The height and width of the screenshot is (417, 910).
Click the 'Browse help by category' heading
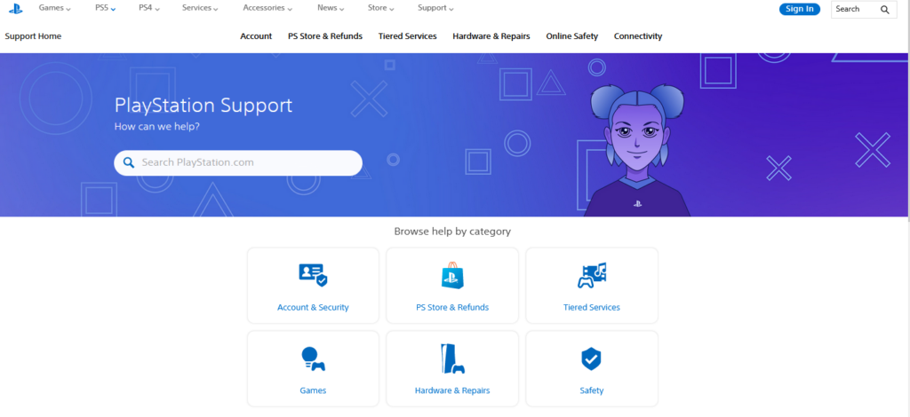pyautogui.click(x=452, y=231)
